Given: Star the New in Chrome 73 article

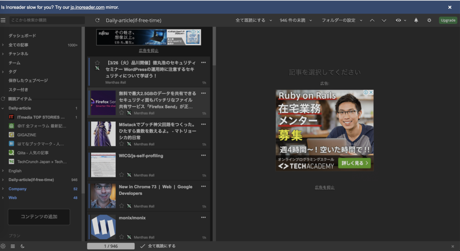Looking at the screenshot, I should click(x=121, y=206).
